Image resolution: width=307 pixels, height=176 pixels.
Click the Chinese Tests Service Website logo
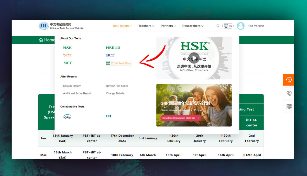click(x=61, y=26)
